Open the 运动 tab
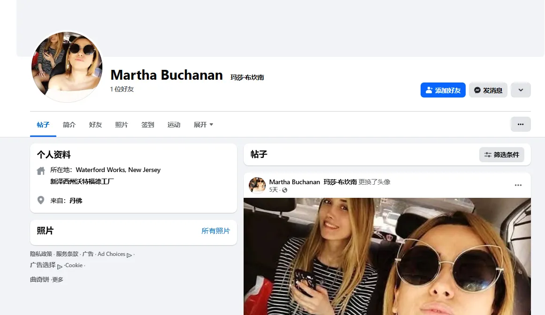The height and width of the screenshot is (315, 545). (174, 125)
